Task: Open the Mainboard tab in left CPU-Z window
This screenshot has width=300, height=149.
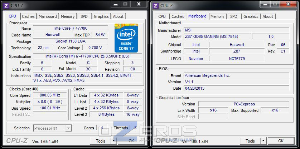Action: pyautogui.click(x=48, y=16)
